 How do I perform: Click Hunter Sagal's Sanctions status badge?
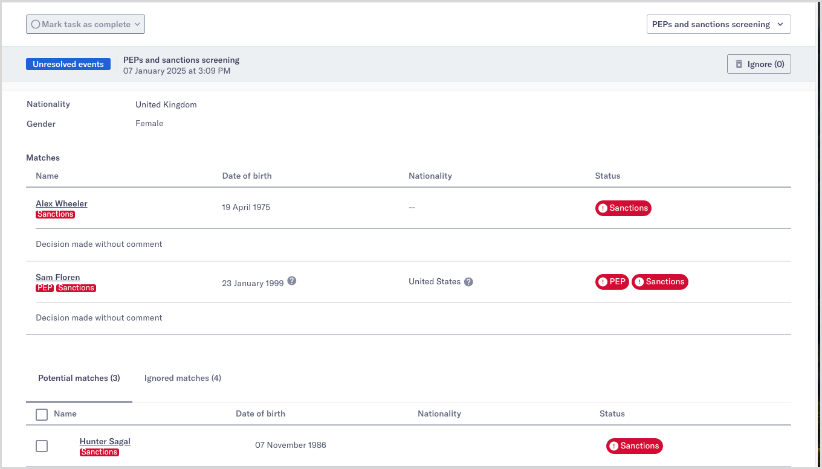pos(634,446)
